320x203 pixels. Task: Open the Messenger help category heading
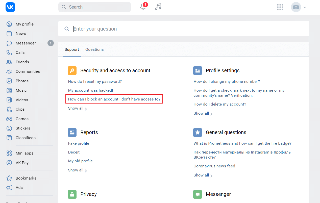[x=218, y=194]
